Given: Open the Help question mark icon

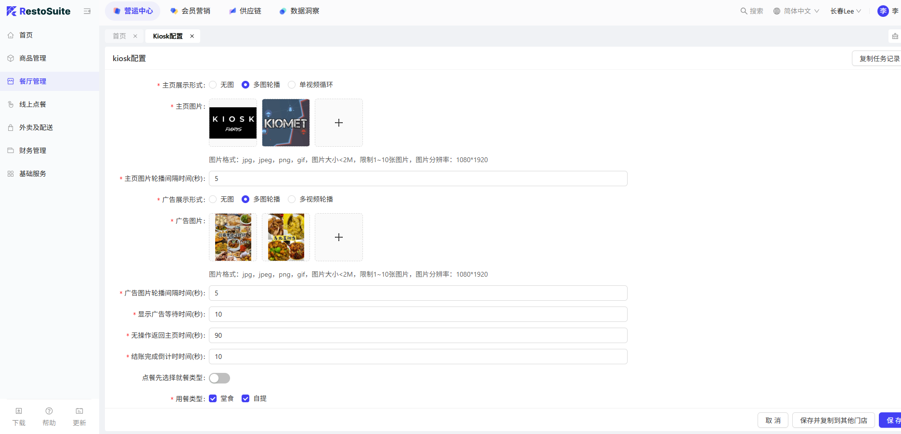Looking at the screenshot, I should coord(49,411).
